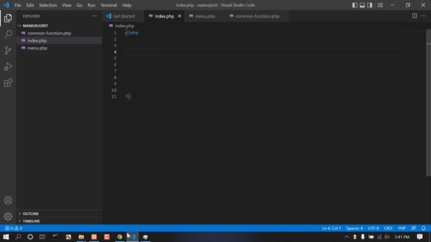
Task: Click Ln 4, Col 1 status entry
Action: [331, 229]
